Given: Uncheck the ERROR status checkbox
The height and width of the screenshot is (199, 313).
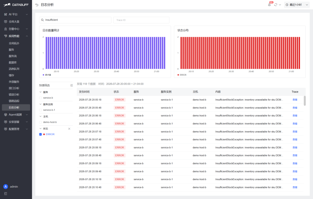Looking at the screenshot, I should click(41, 134).
